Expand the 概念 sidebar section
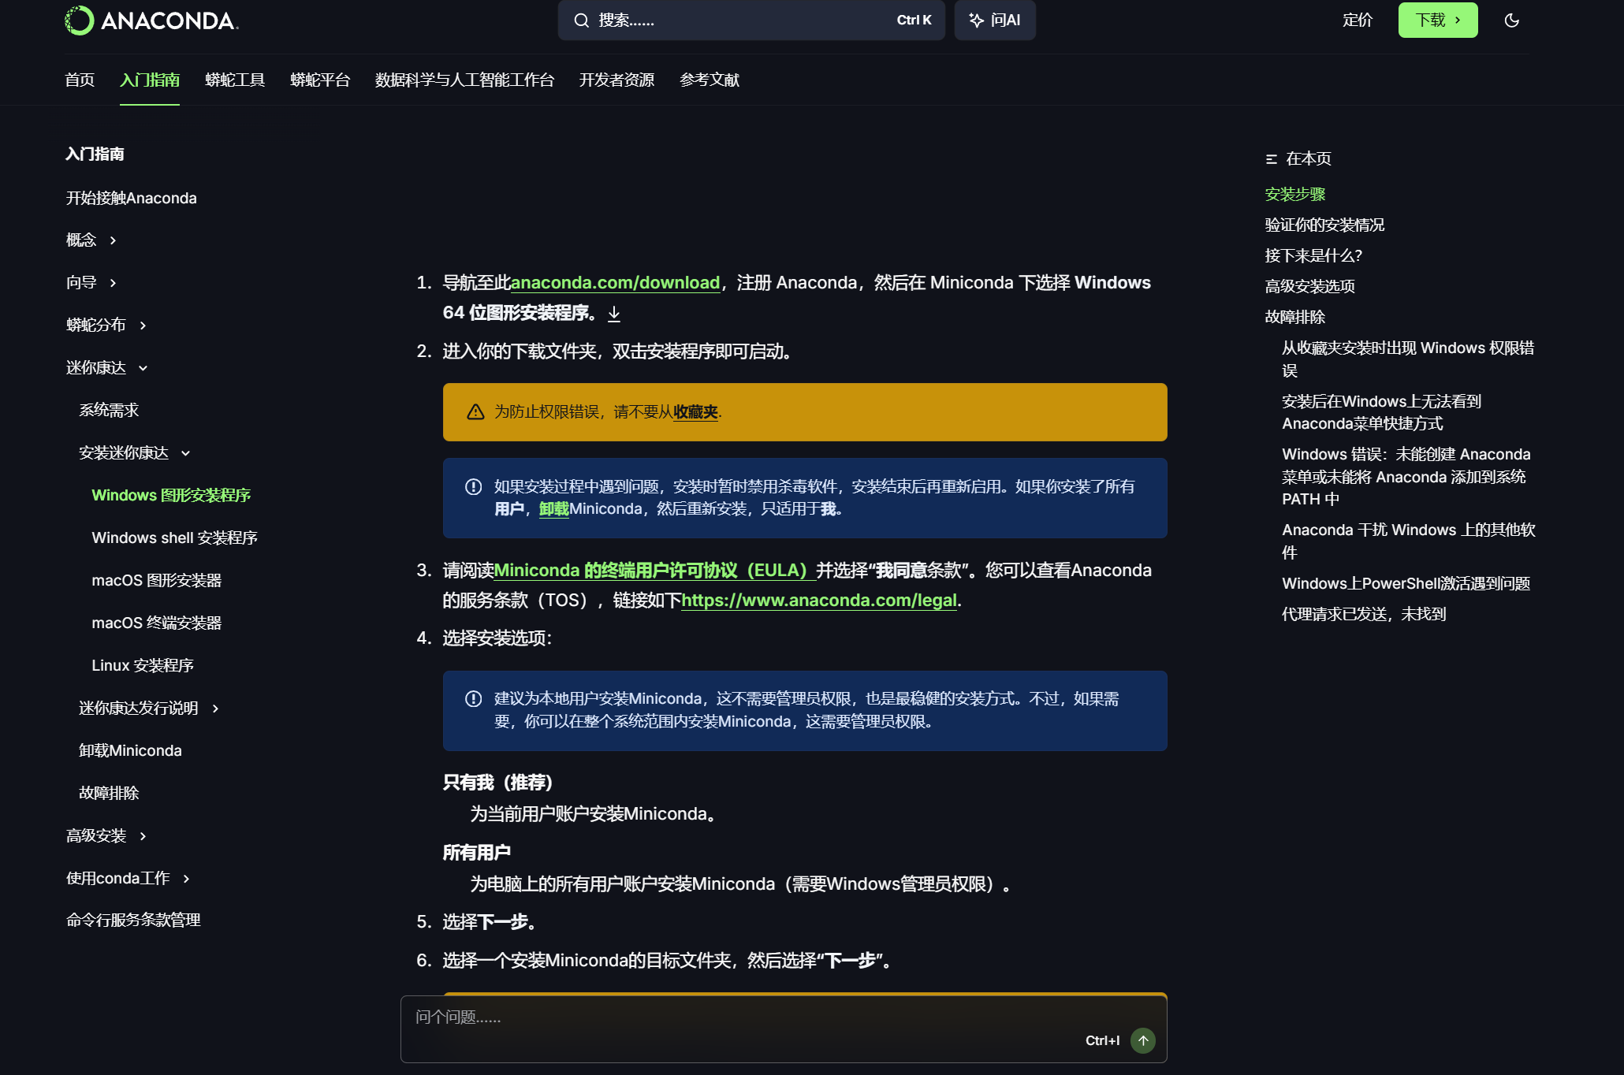The width and height of the screenshot is (1624, 1075). point(113,240)
